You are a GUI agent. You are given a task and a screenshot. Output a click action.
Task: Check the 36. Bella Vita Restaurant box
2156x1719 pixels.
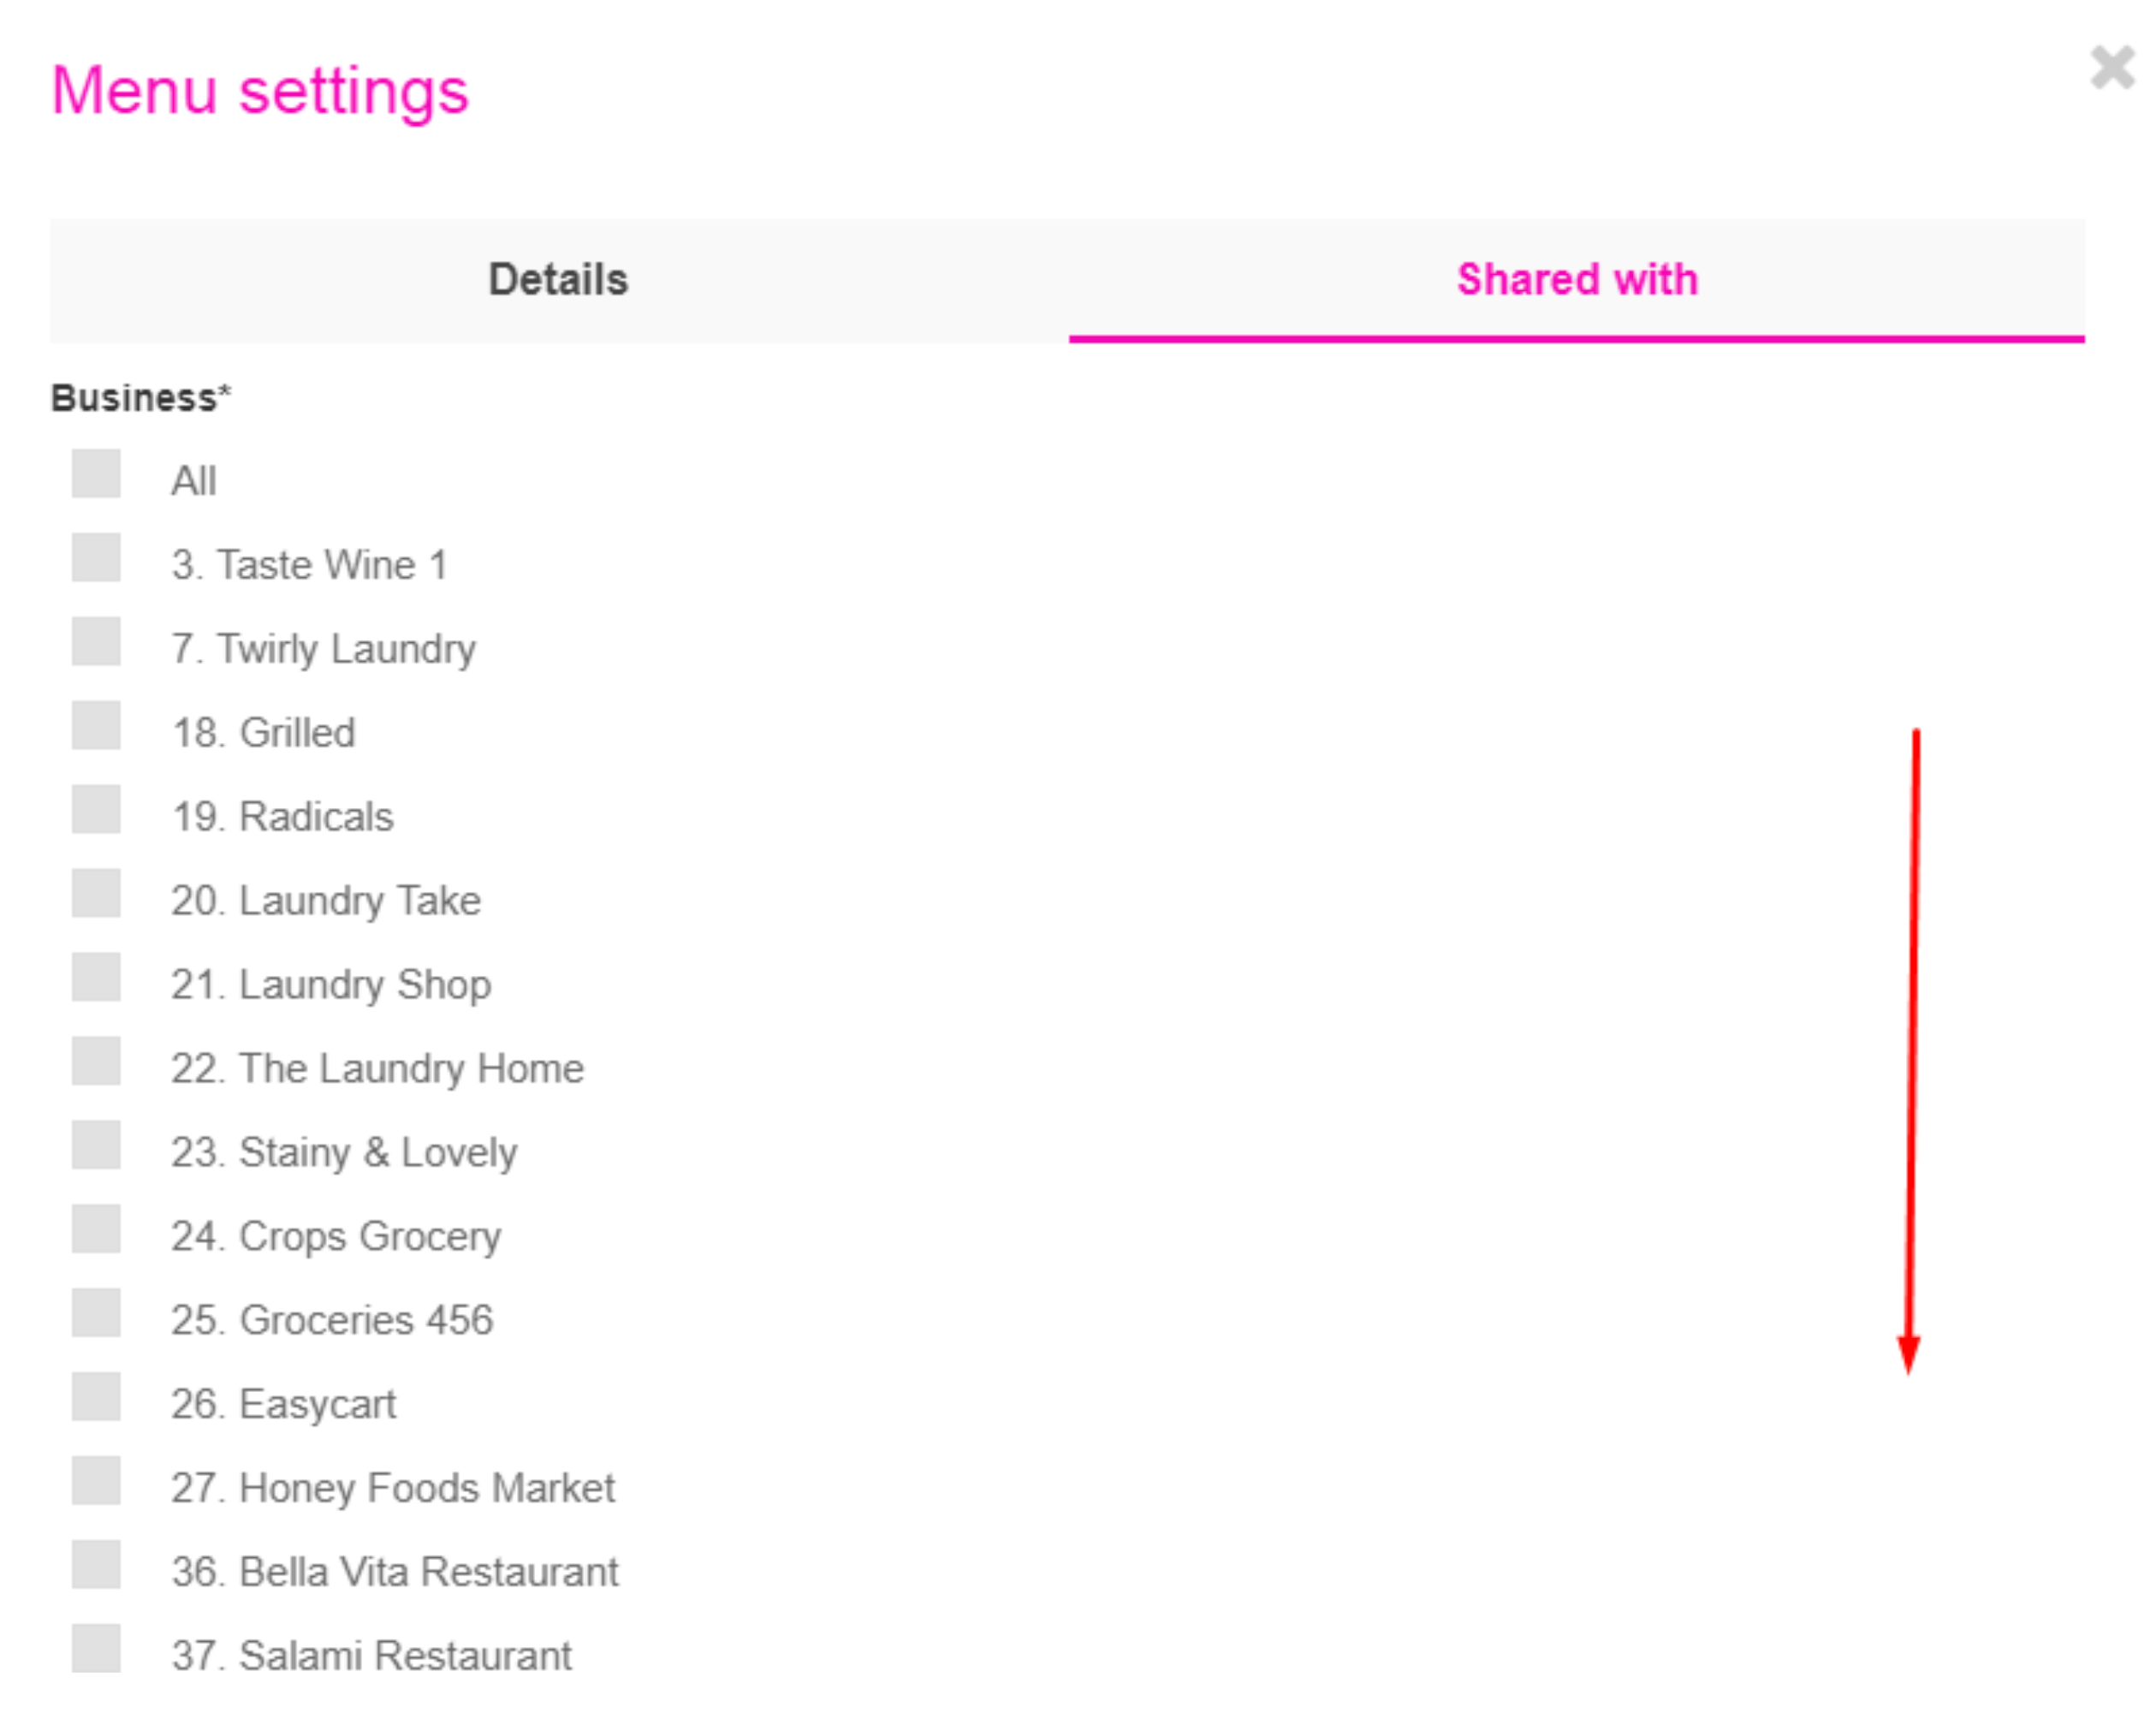[96, 1566]
